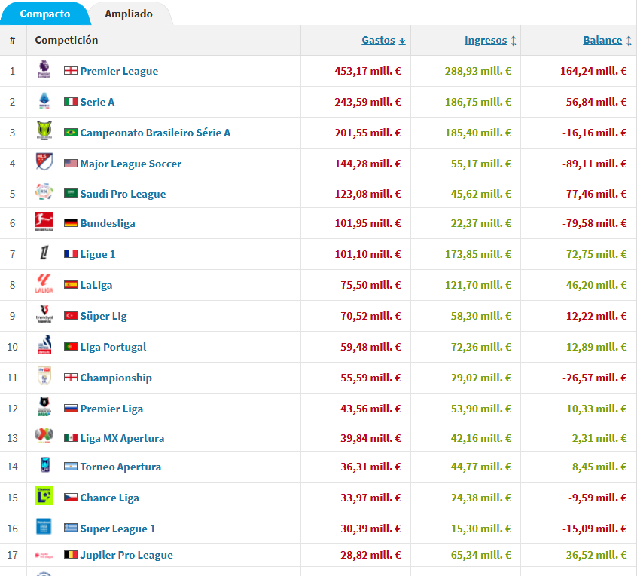This screenshot has width=637, height=576.
Task: Click the Super League 1 logo
Action: (44, 526)
